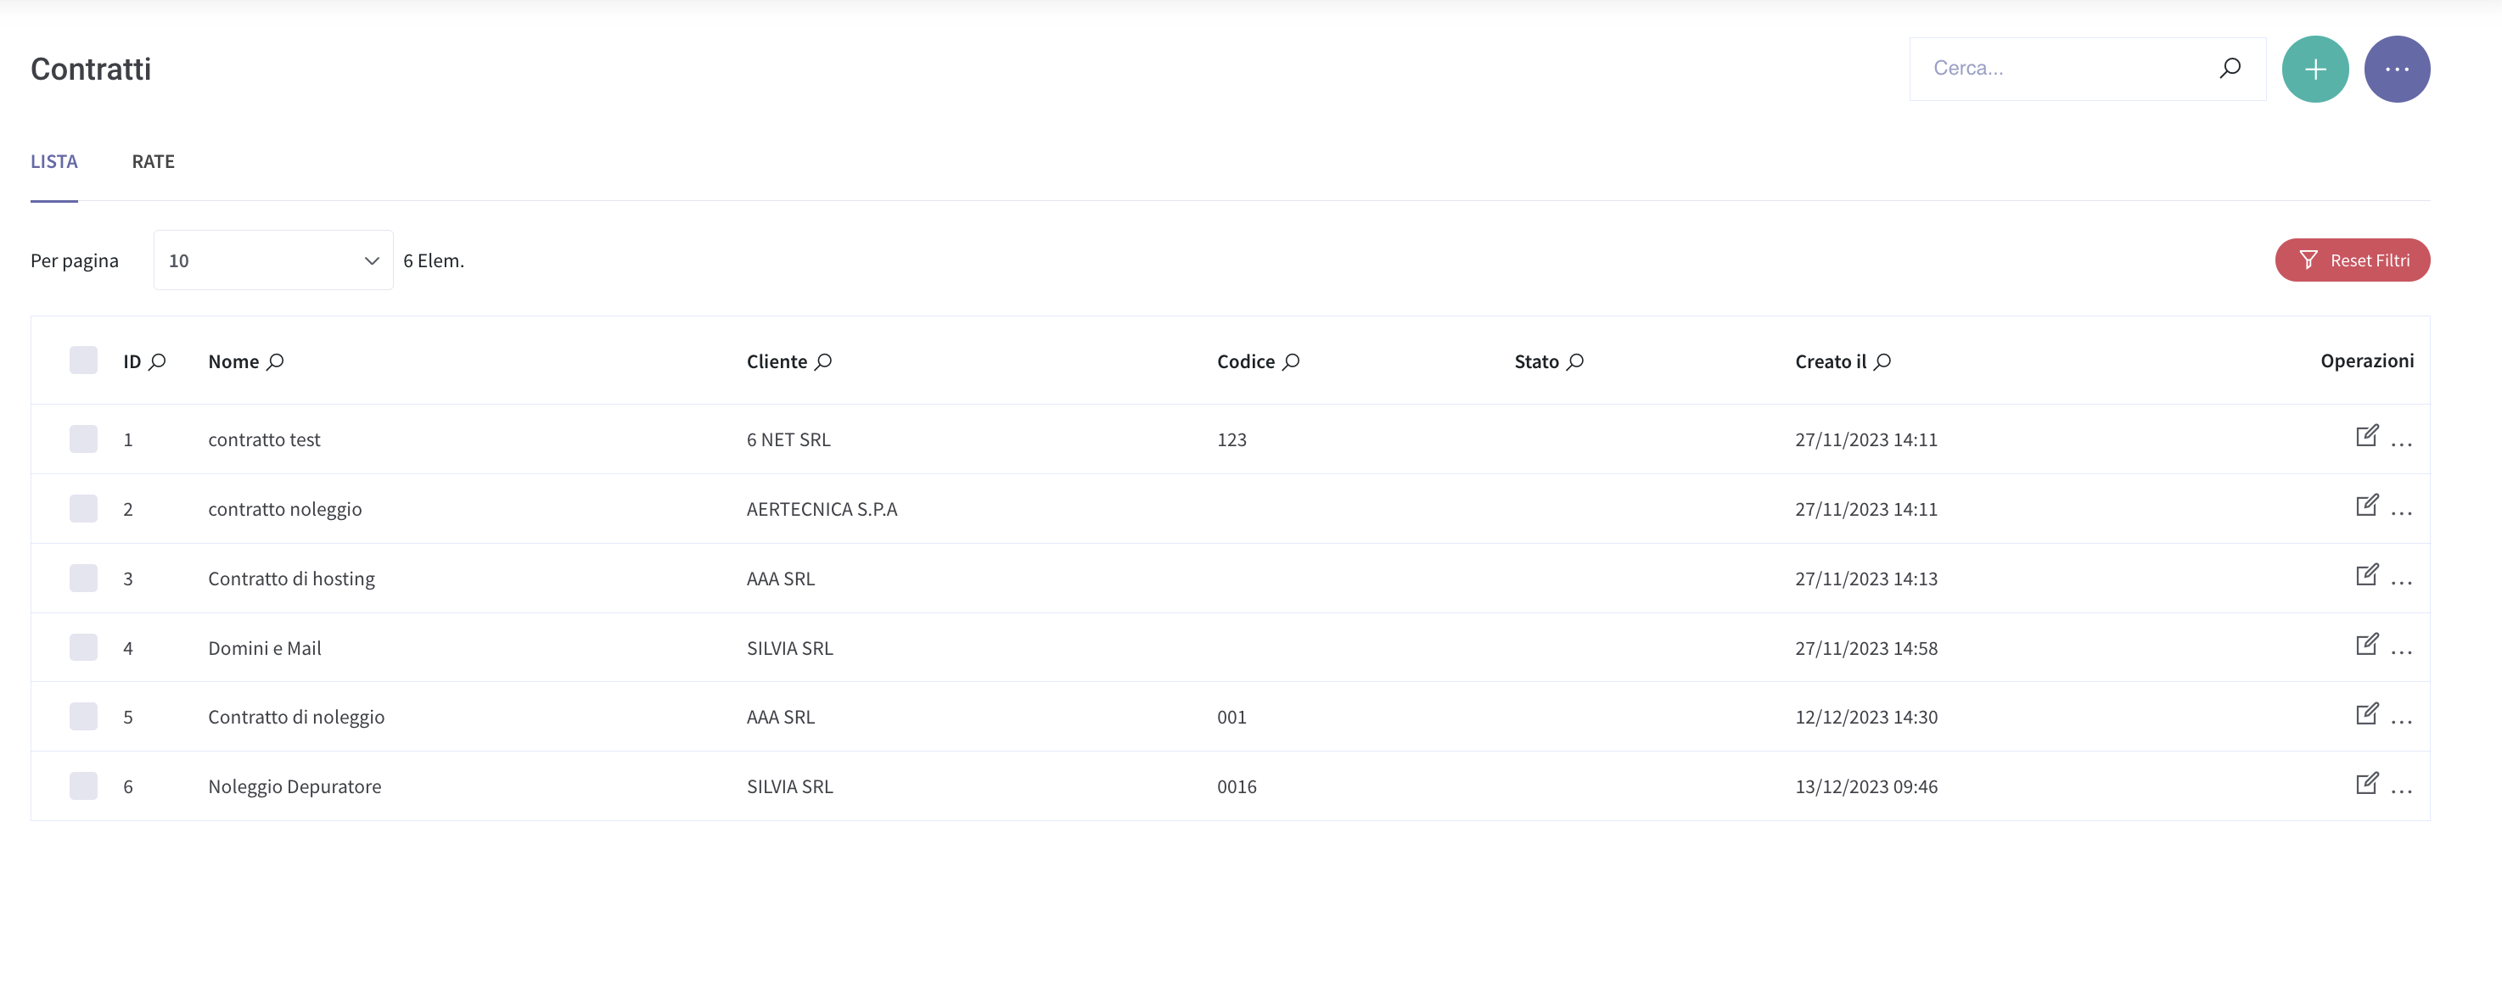Open the Nome column search icon
The image size is (2502, 984).
pos(275,361)
